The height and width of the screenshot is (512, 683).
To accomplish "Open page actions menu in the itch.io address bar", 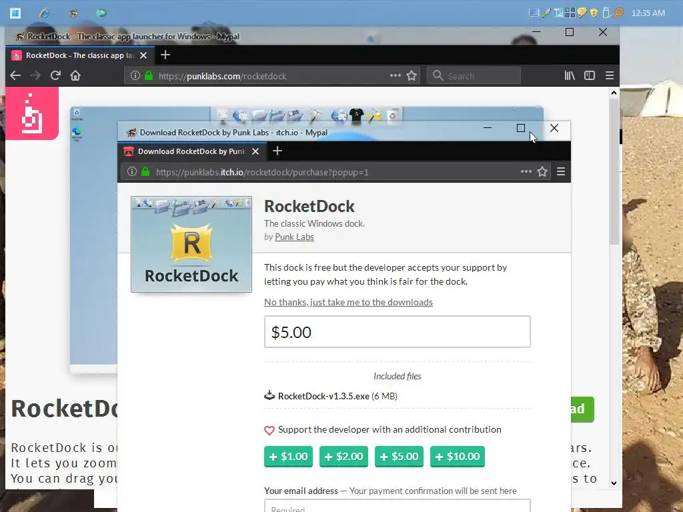I will click(x=526, y=171).
